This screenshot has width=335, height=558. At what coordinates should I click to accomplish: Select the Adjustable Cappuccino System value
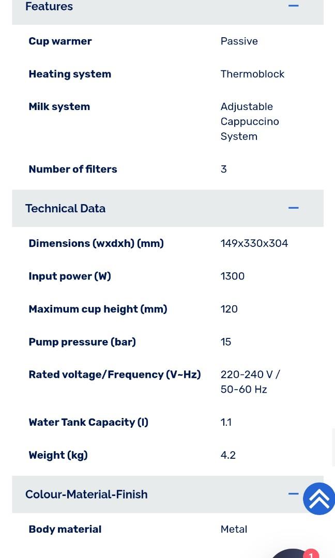(x=250, y=121)
